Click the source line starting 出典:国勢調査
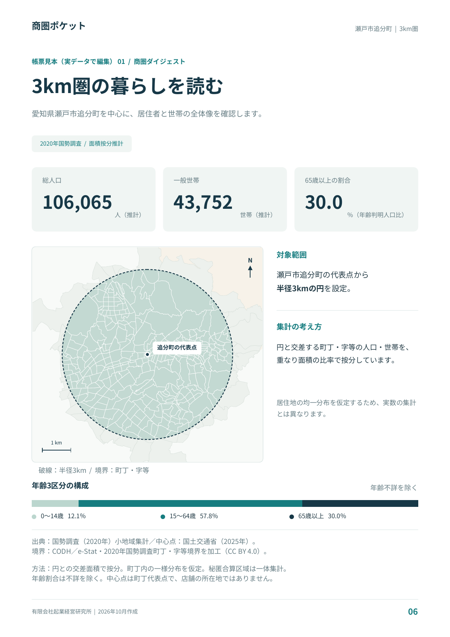This screenshot has height=637, width=450. 144,542
